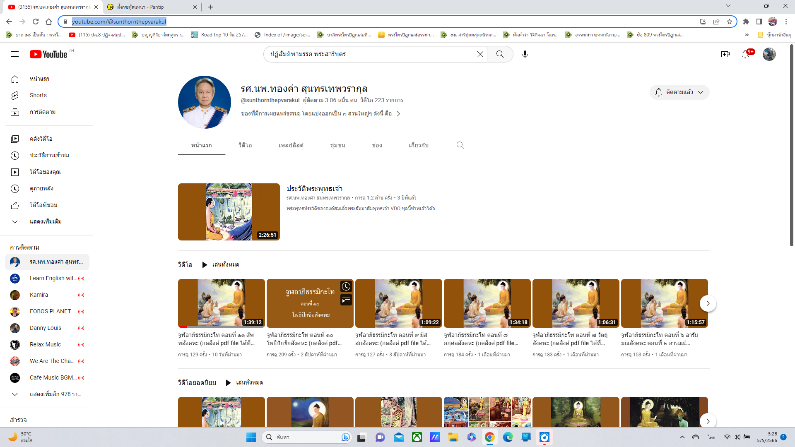Switch to the เกี่ยวกับ tab

tap(418, 145)
